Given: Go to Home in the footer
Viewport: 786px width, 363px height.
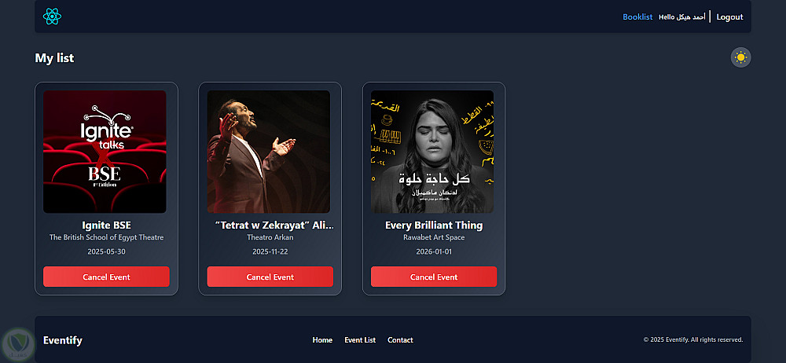Looking at the screenshot, I should tap(322, 340).
